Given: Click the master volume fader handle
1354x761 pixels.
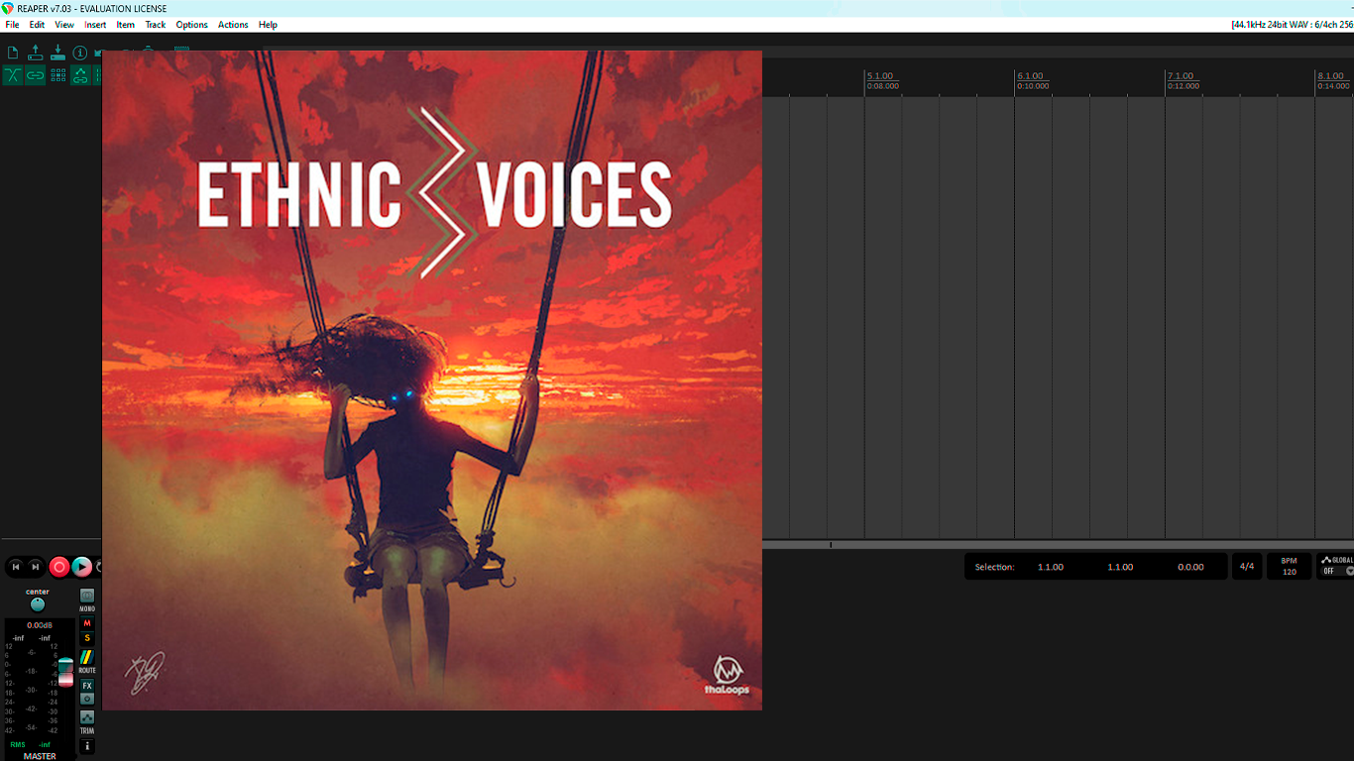Looking at the screenshot, I should click(x=65, y=670).
